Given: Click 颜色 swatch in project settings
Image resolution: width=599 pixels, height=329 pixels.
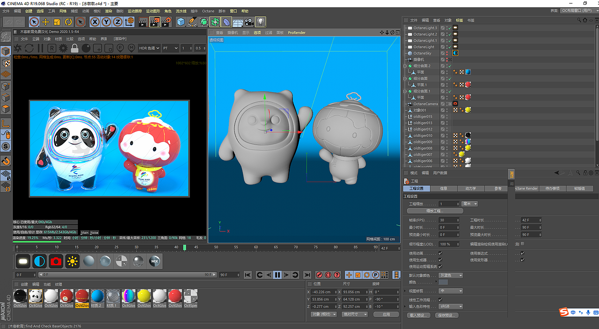Looking at the screenshot, I should [443, 282].
